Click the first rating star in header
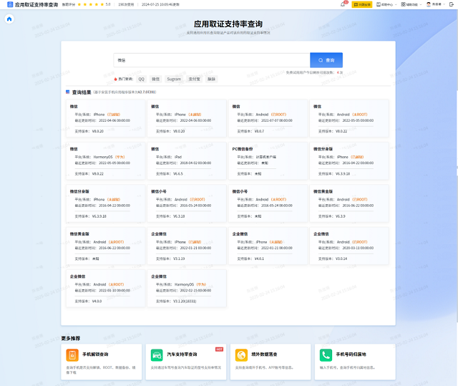 tap(79, 4)
